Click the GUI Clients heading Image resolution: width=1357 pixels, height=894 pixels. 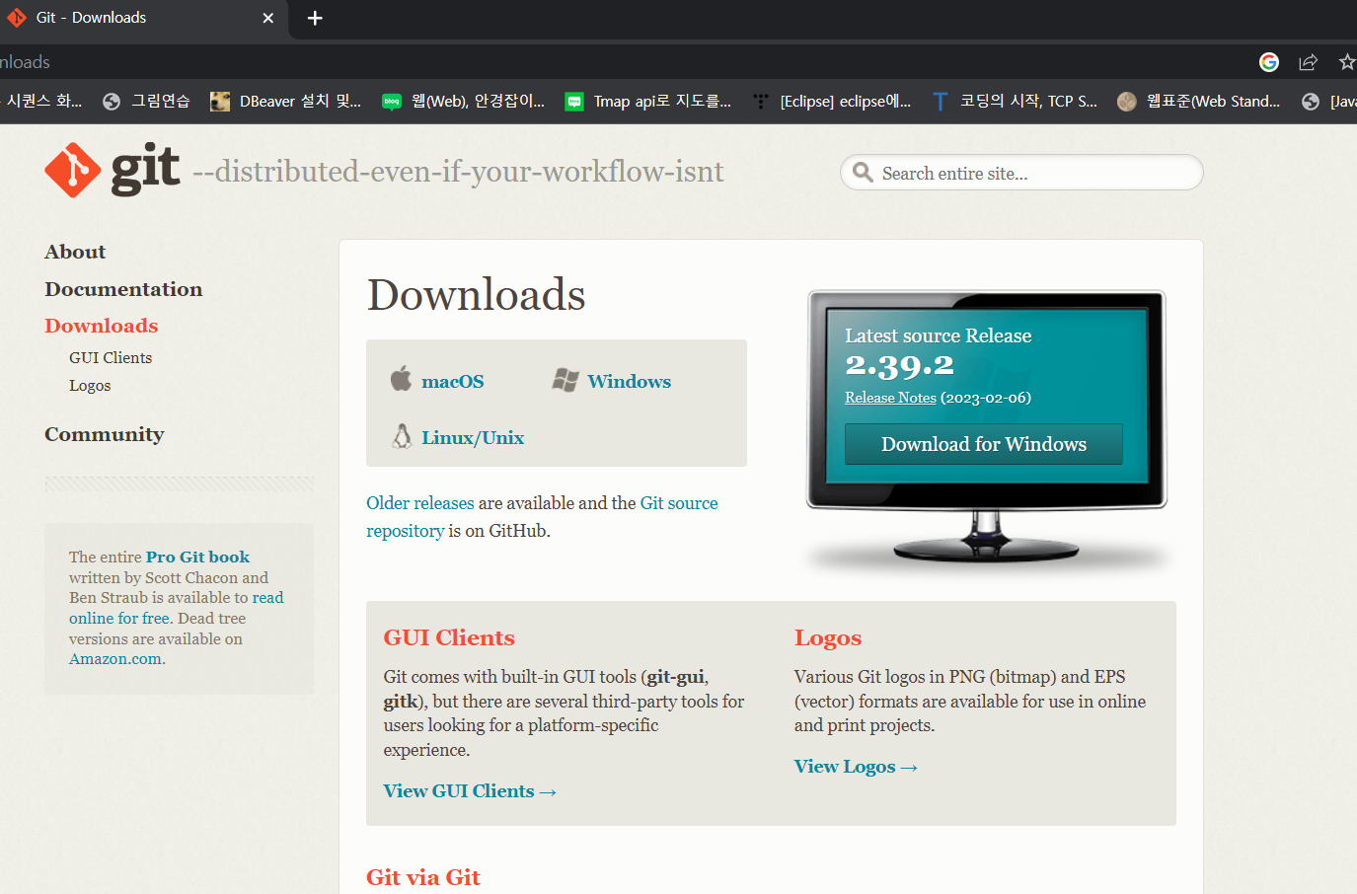point(449,637)
